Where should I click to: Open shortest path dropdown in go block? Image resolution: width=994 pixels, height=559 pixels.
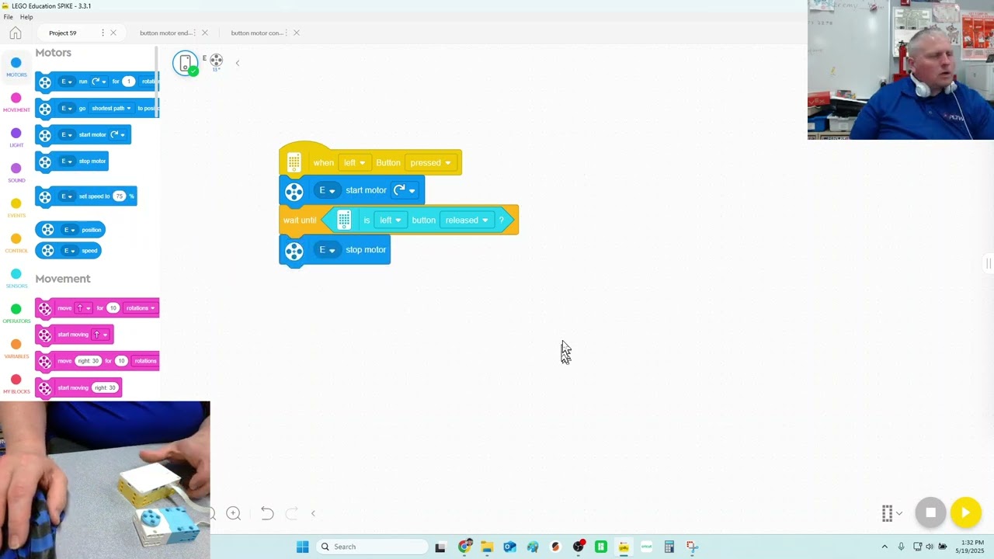[111, 109]
